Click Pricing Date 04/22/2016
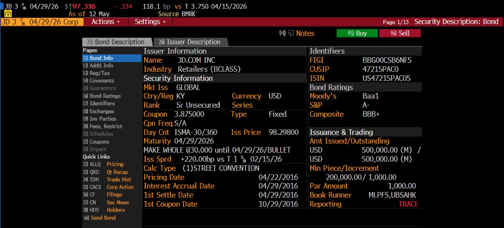Image resolution: width=504 pixels, height=228 pixels. (278, 177)
